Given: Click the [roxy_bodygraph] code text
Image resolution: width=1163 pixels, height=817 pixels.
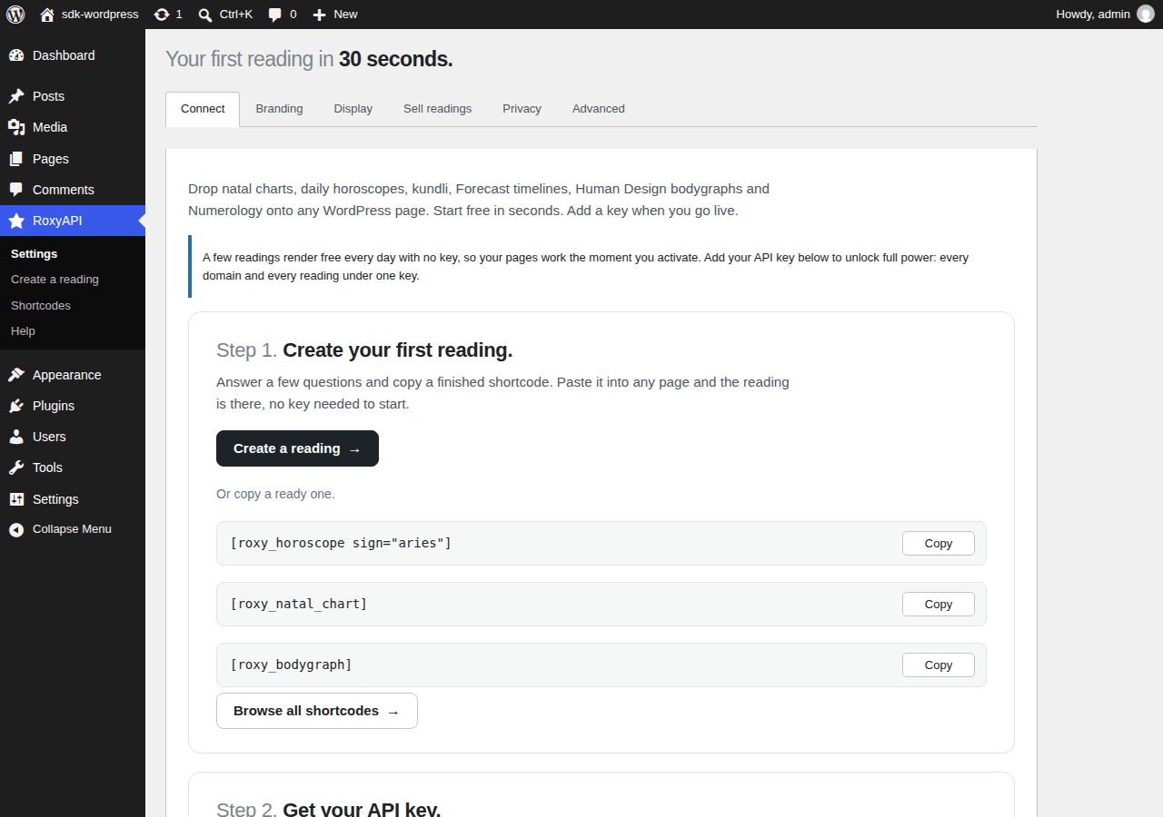Looking at the screenshot, I should point(291,664).
